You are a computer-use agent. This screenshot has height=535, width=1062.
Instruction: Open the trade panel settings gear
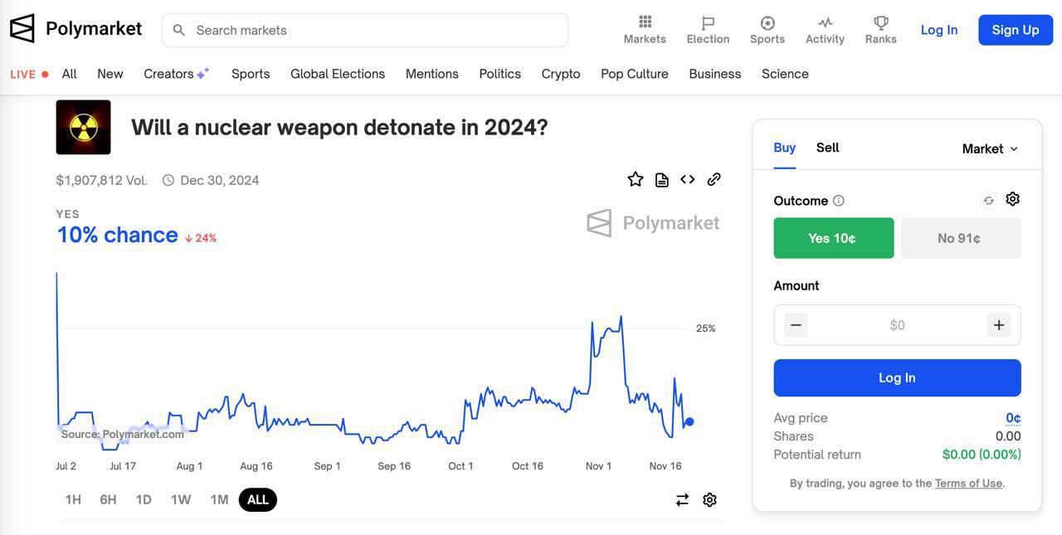pos(1012,199)
